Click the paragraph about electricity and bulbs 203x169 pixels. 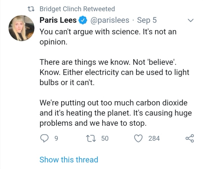[114, 72]
